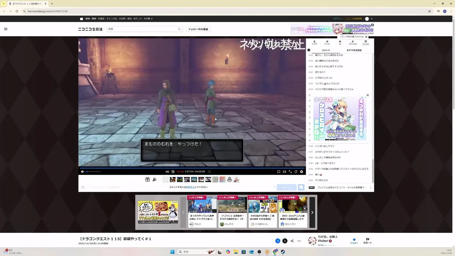455x256 pixels.
Task: Reload the player with refresh icon
Action: [x=296, y=172]
